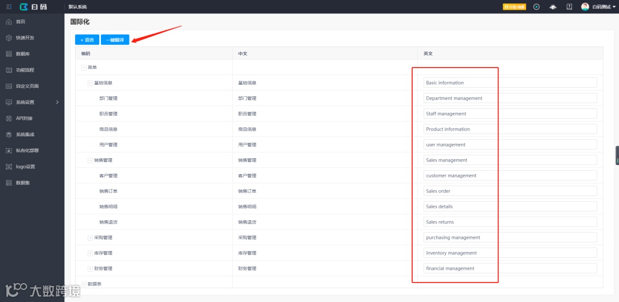Click the 自定义页面 sidebar icon
This screenshot has width=619, height=302.
[9, 86]
